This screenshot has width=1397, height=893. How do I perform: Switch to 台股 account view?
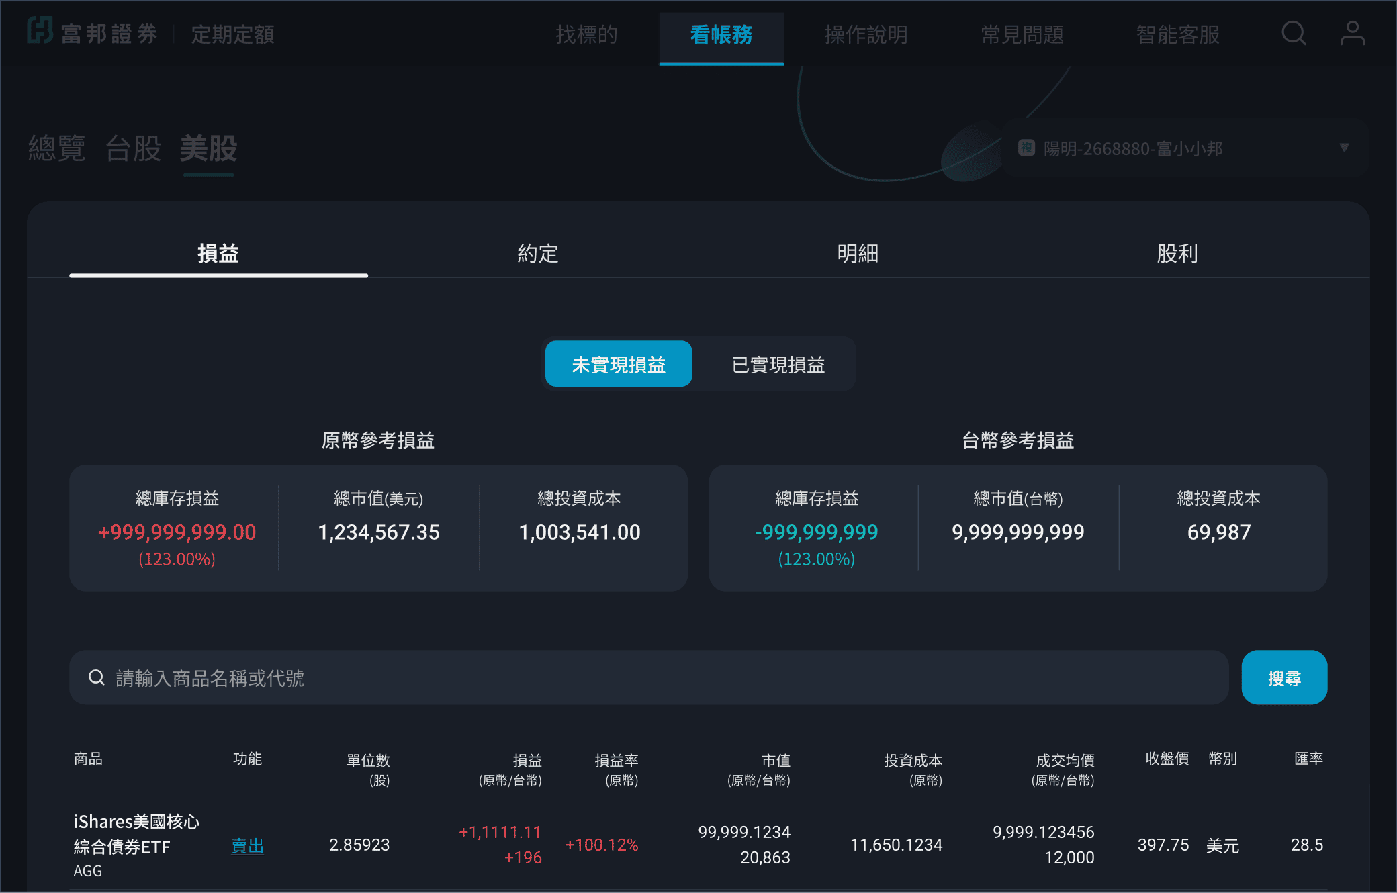point(133,148)
